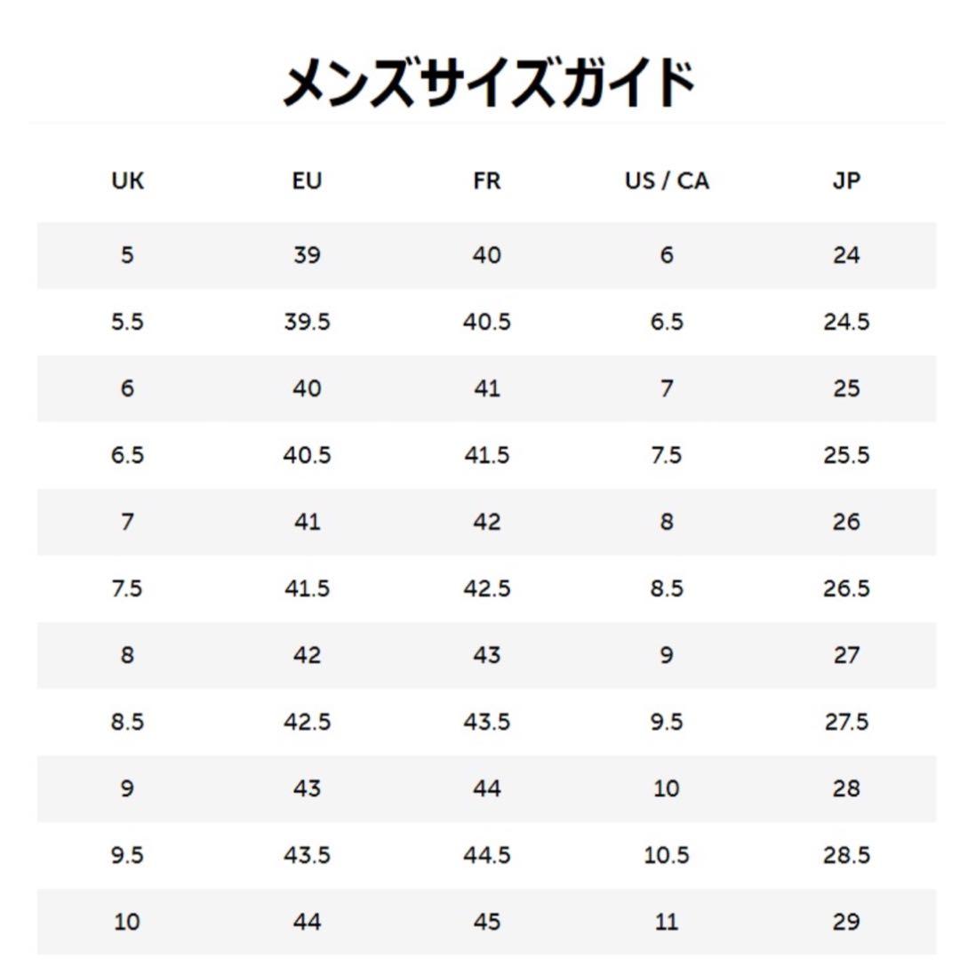Click JP size 26 cell
Image resolution: width=960 pixels, height=960 pixels.
846,522
